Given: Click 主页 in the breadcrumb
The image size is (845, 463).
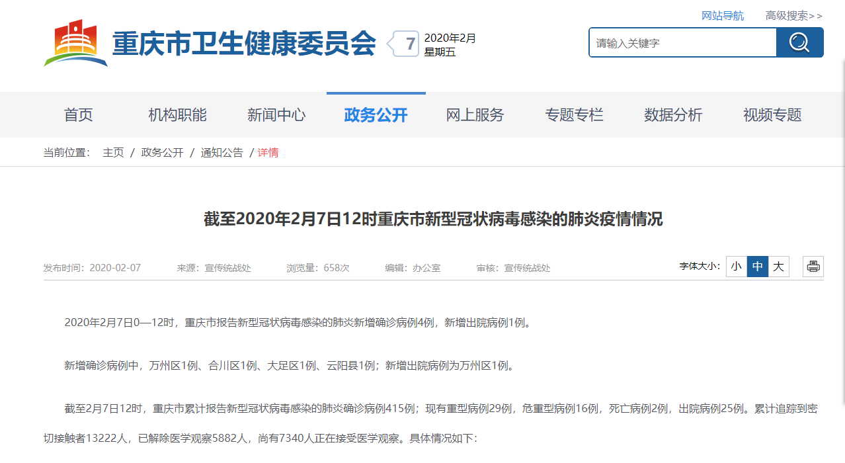Looking at the screenshot, I should pyautogui.click(x=113, y=153).
